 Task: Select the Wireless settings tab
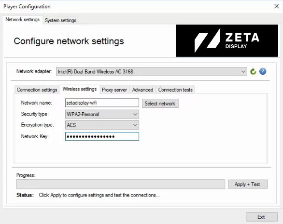pyautogui.click(x=80, y=89)
